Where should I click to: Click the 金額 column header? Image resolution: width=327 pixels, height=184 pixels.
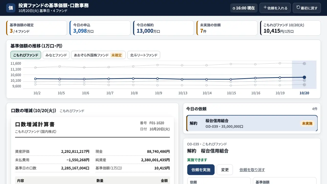coord(164,181)
